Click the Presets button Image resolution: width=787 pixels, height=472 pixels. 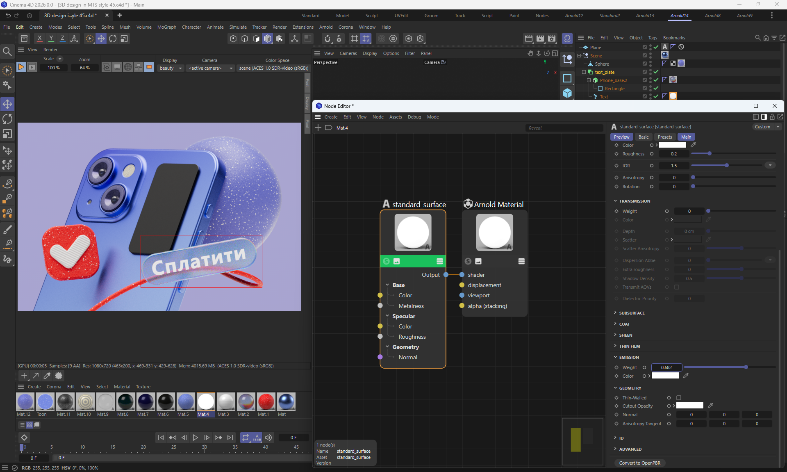[664, 137]
